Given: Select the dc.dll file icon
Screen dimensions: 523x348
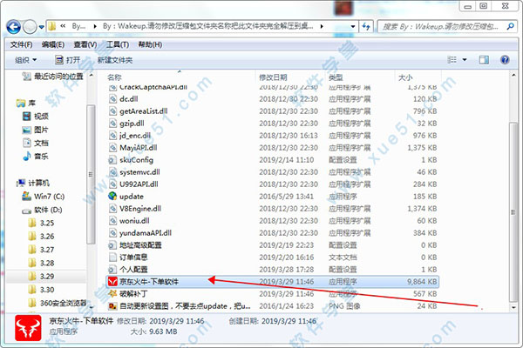Looking at the screenshot, I should click(x=112, y=99).
